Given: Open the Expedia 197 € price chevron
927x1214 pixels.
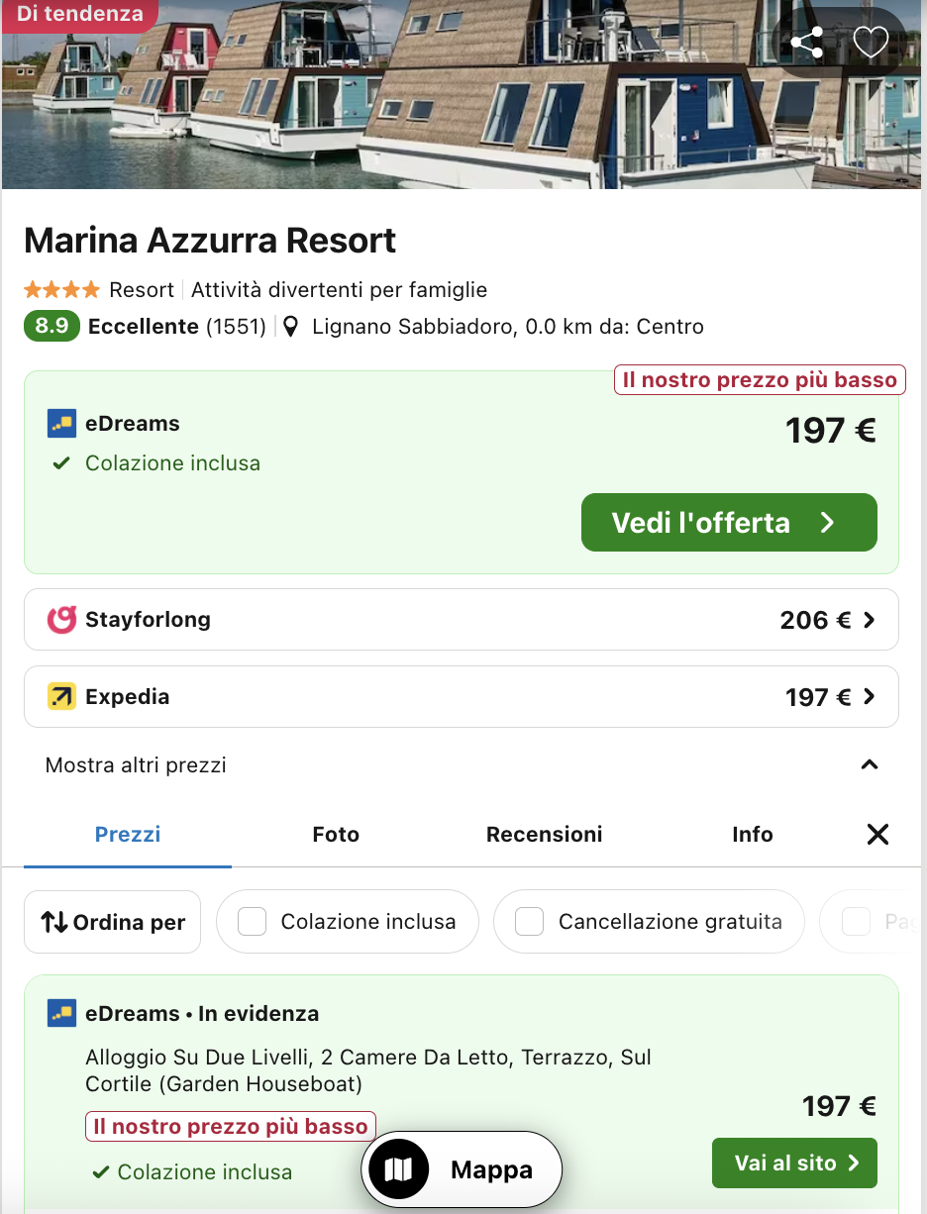Looking at the screenshot, I should [869, 697].
